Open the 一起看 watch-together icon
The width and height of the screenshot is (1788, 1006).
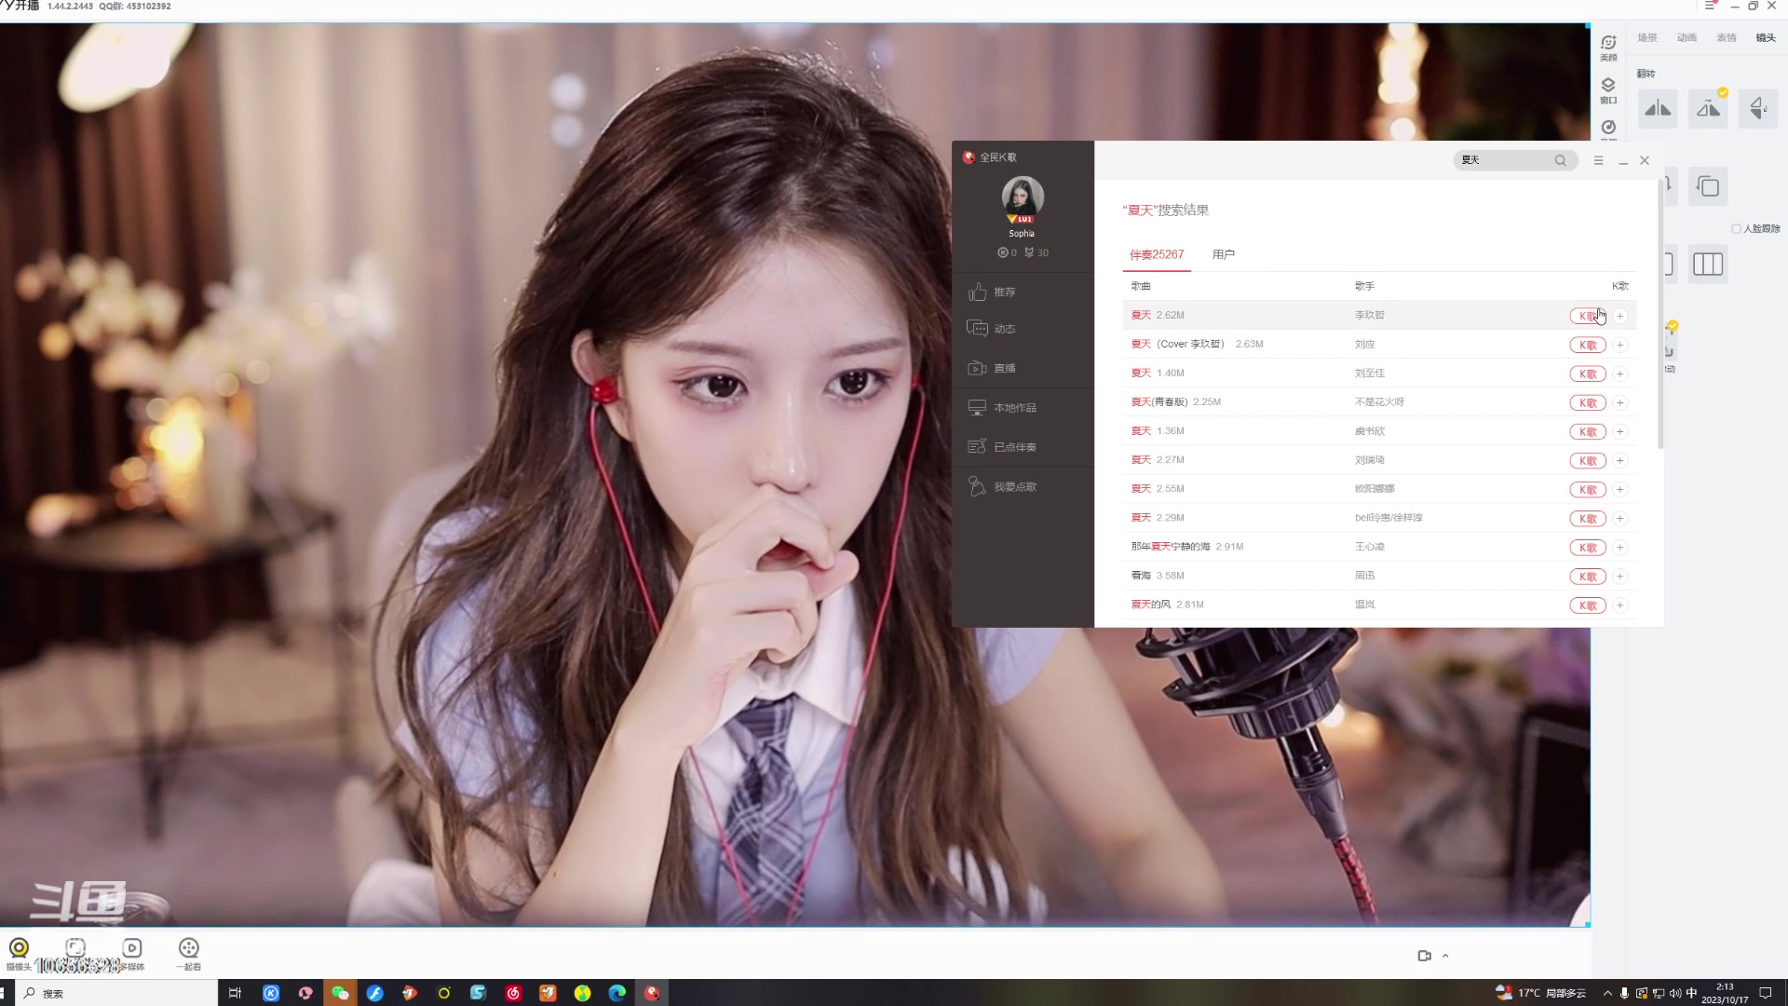point(189,948)
